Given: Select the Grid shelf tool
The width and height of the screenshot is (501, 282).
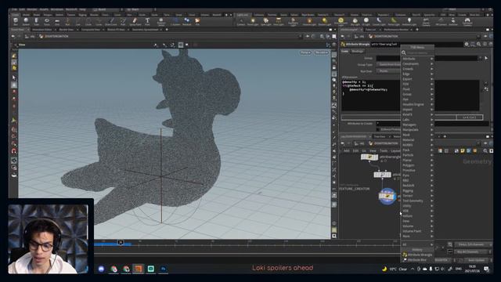Looking at the screenshot, I should tap(57, 22).
